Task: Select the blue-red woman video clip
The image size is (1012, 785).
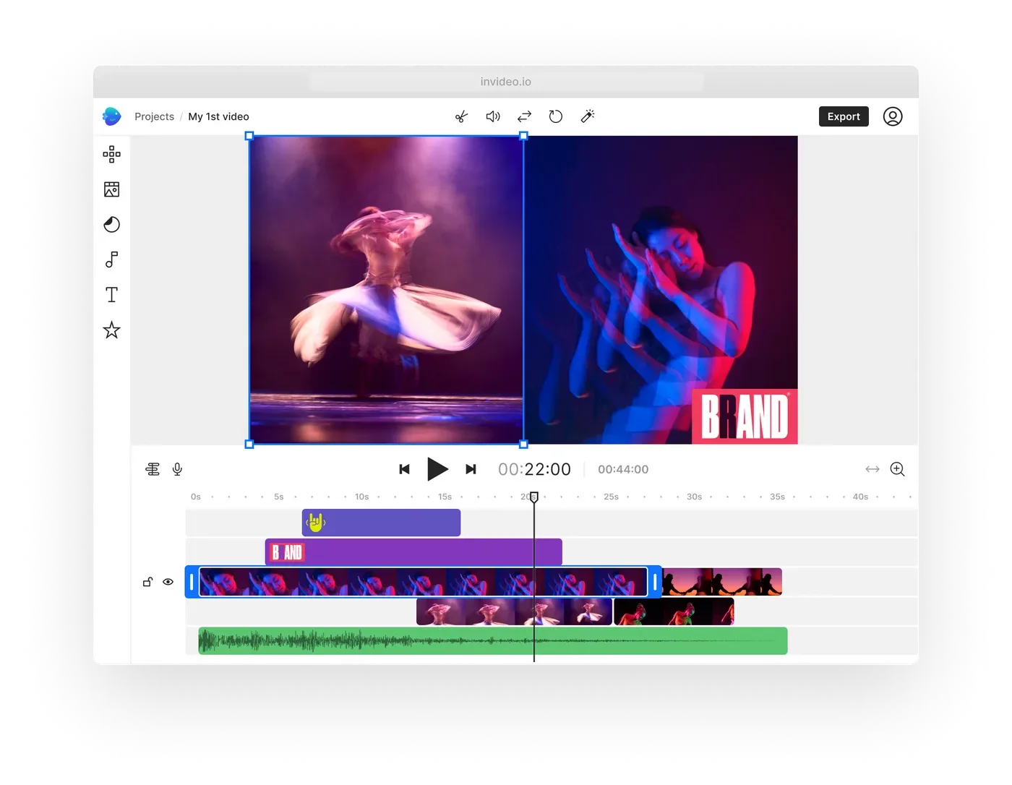Action: [x=423, y=582]
